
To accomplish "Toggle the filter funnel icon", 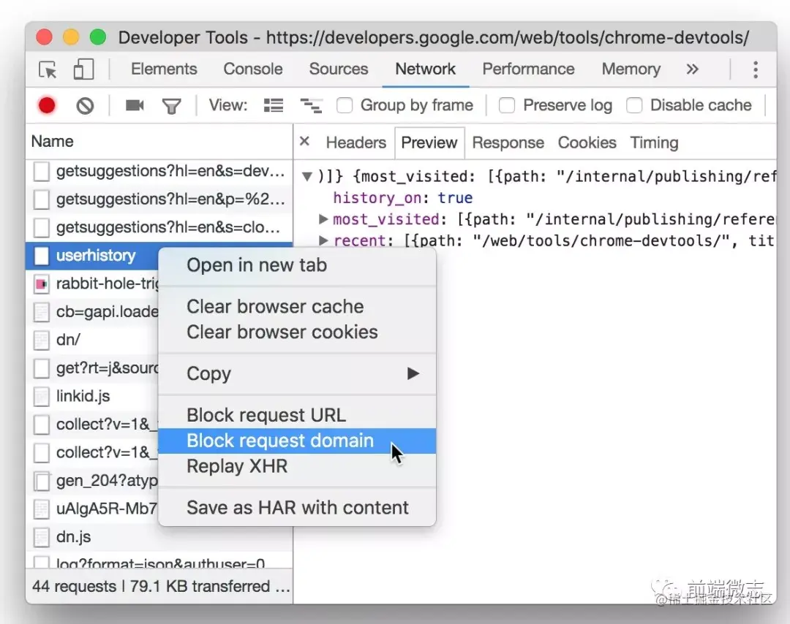I will [171, 106].
